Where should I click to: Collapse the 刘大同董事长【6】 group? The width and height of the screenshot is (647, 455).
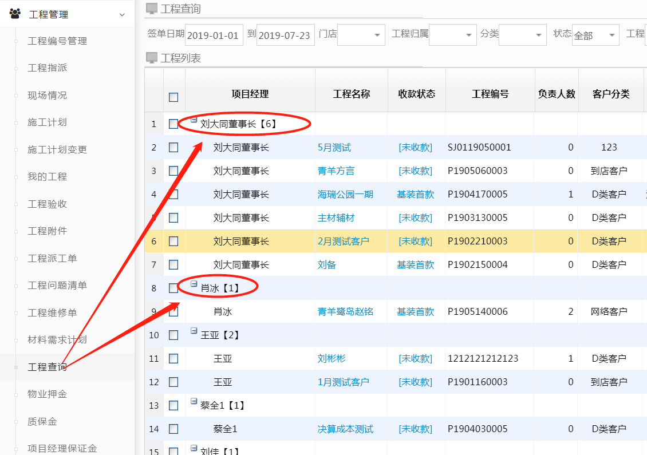coord(194,121)
